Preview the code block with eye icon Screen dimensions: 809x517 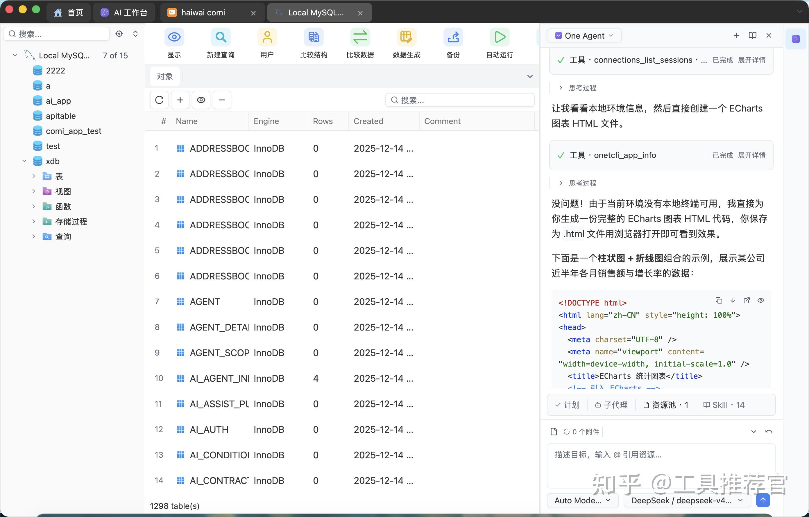tap(761, 300)
